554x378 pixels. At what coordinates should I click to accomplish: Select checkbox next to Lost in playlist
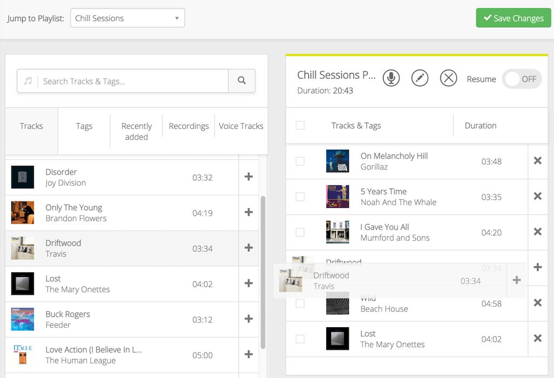click(x=300, y=339)
